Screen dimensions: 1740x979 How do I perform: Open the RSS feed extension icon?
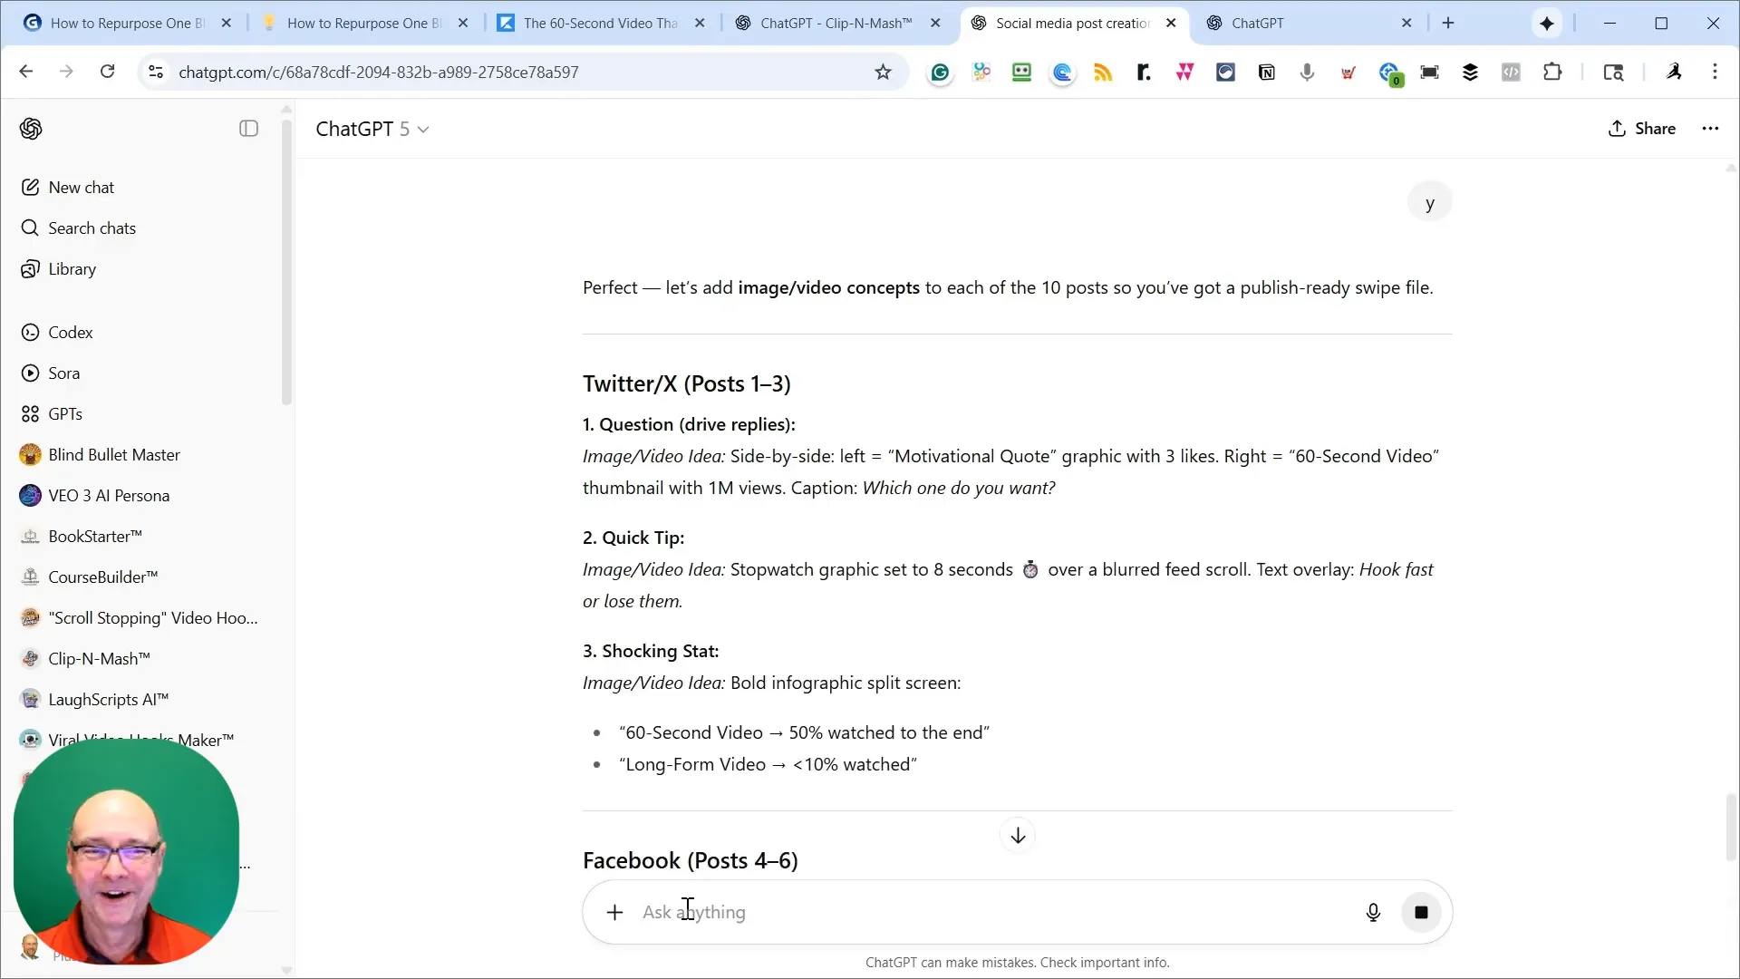pyautogui.click(x=1103, y=73)
